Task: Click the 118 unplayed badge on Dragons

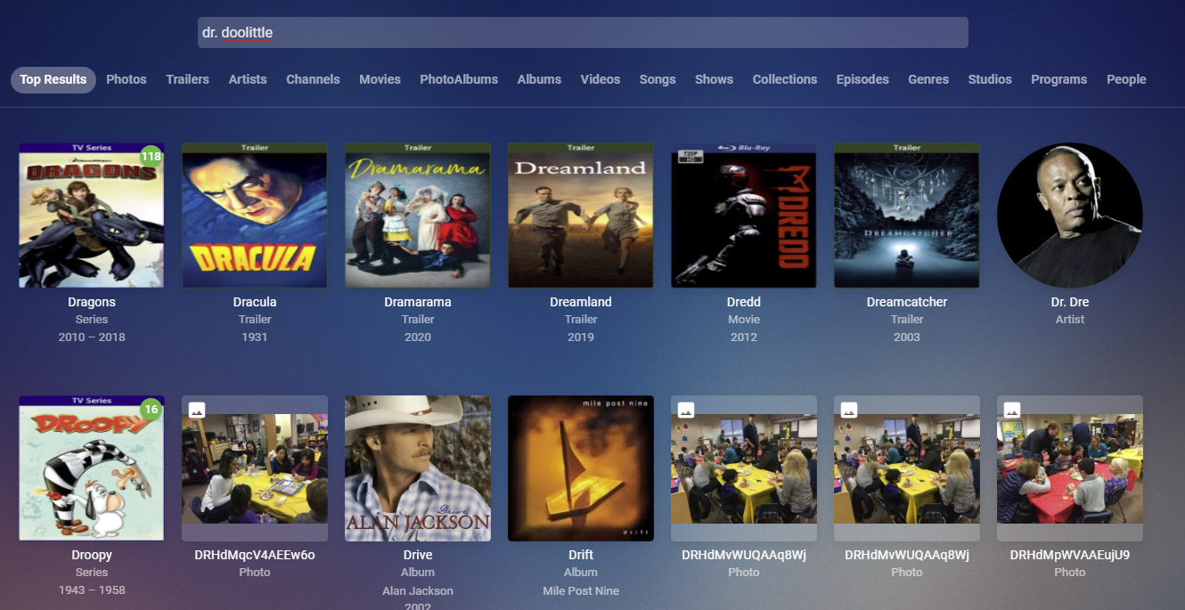Action: (x=151, y=157)
